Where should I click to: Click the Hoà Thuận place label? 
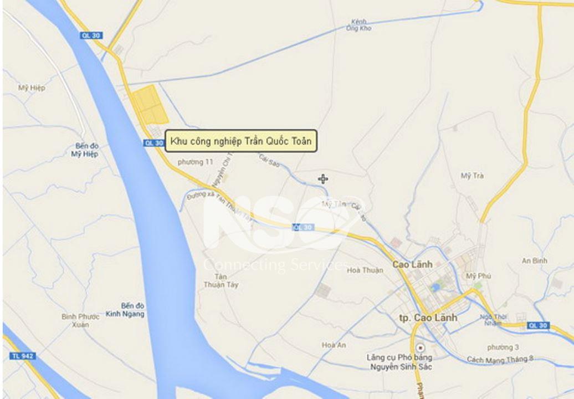pos(365,270)
